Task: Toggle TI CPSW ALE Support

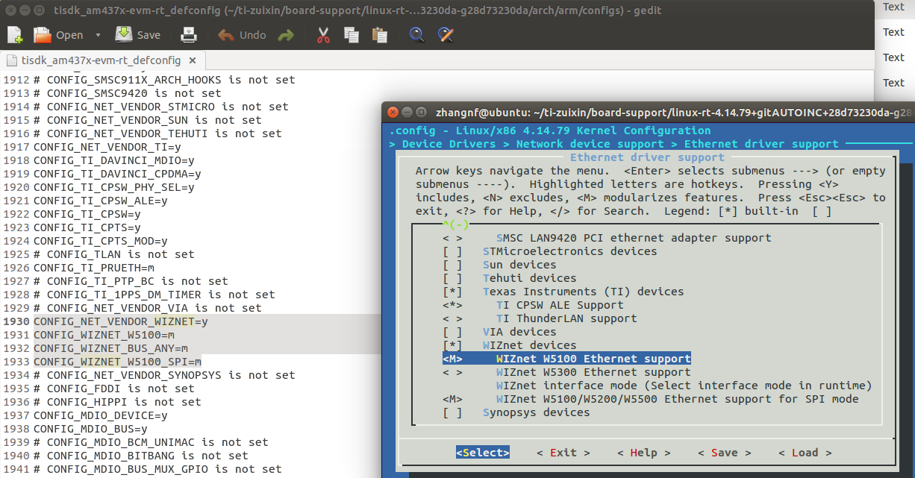Action: click(533, 305)
